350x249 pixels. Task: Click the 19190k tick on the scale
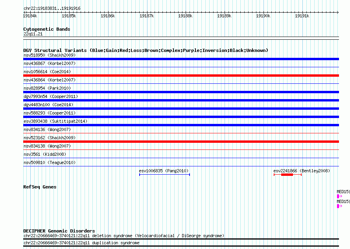(x=263, y=16)
